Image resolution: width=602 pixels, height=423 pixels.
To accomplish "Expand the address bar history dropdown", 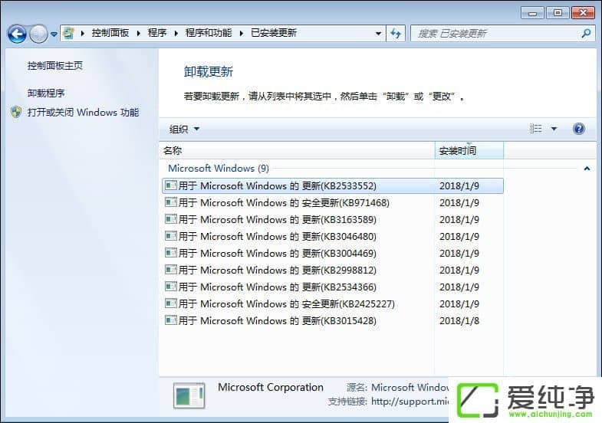I will pyautogui.click(x=379, y=34).
